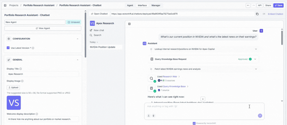Click the Upload display image button

click(x=13, y=87)
